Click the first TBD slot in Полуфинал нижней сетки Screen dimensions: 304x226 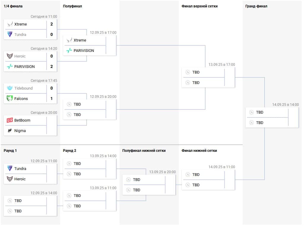coord(136,180)
